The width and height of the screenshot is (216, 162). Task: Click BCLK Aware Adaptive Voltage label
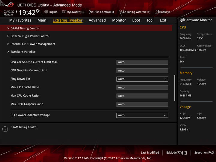click(30, 115)
